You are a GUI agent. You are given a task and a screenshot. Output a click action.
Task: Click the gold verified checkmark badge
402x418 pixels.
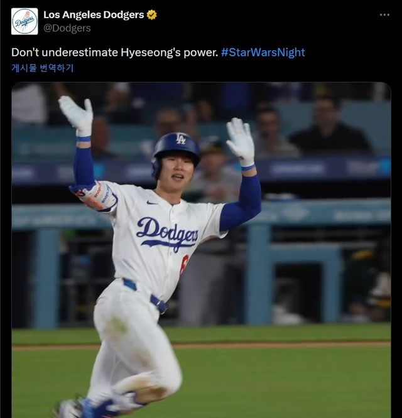click(152, 14)
